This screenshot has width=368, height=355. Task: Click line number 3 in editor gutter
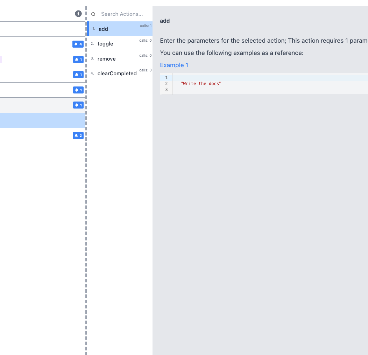coord(167,90)
